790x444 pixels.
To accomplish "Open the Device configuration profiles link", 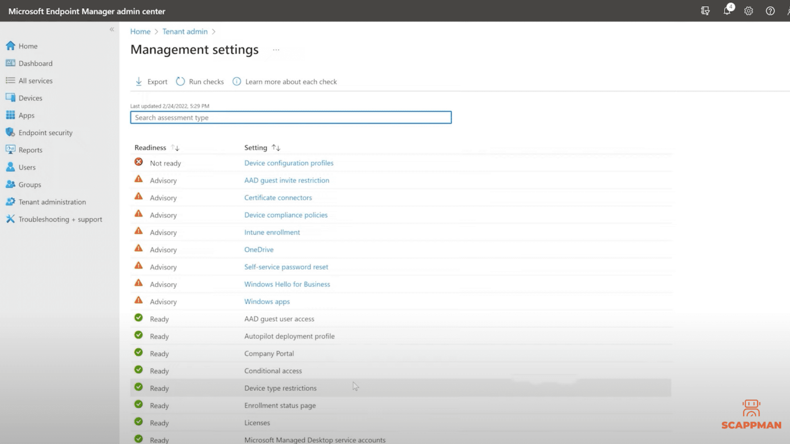I will coord(289,163).
